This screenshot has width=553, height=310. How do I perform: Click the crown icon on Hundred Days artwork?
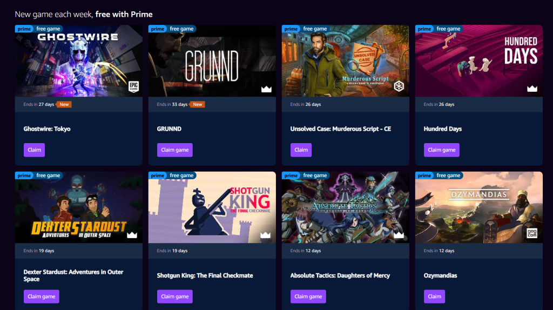pyautogui.click(x=532, y=89)
